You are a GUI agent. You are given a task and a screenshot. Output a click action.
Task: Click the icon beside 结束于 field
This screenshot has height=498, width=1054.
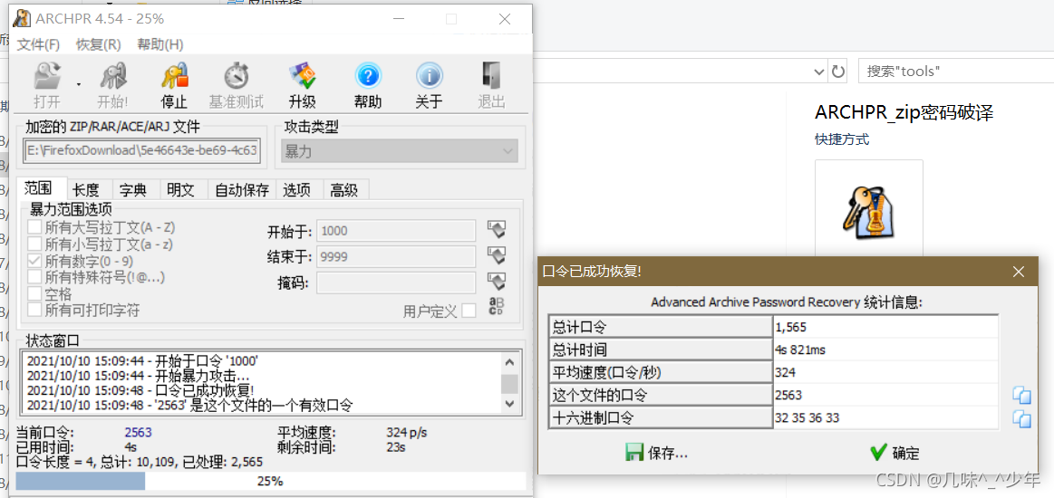[496, 255]
